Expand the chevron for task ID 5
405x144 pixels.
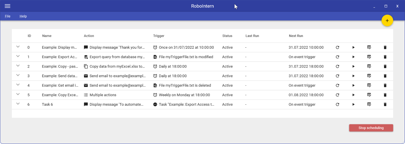(18, 94)
